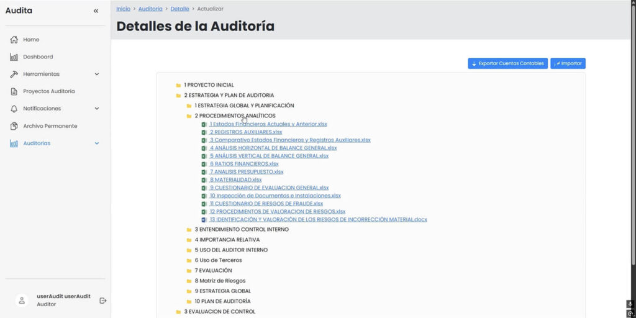Open Dashboard chart icon in sidebar
The height and width of the screenshot is (318, 636).
click(x=14, y=57)
